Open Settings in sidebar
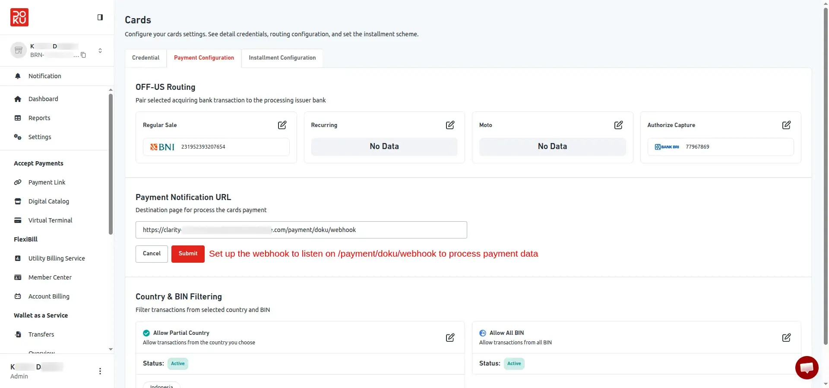The image size is (829, 388). point(40,137)
